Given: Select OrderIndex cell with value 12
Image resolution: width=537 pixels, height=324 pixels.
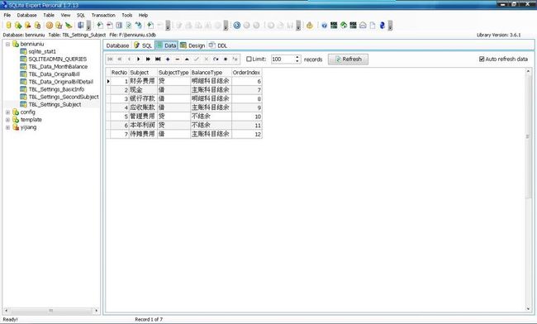Looking at the screenshot, I should (x=246, y=134).
